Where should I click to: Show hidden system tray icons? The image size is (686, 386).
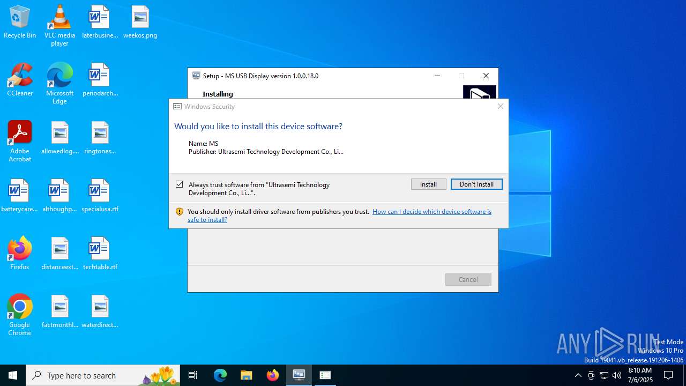[x=578, y=375]
